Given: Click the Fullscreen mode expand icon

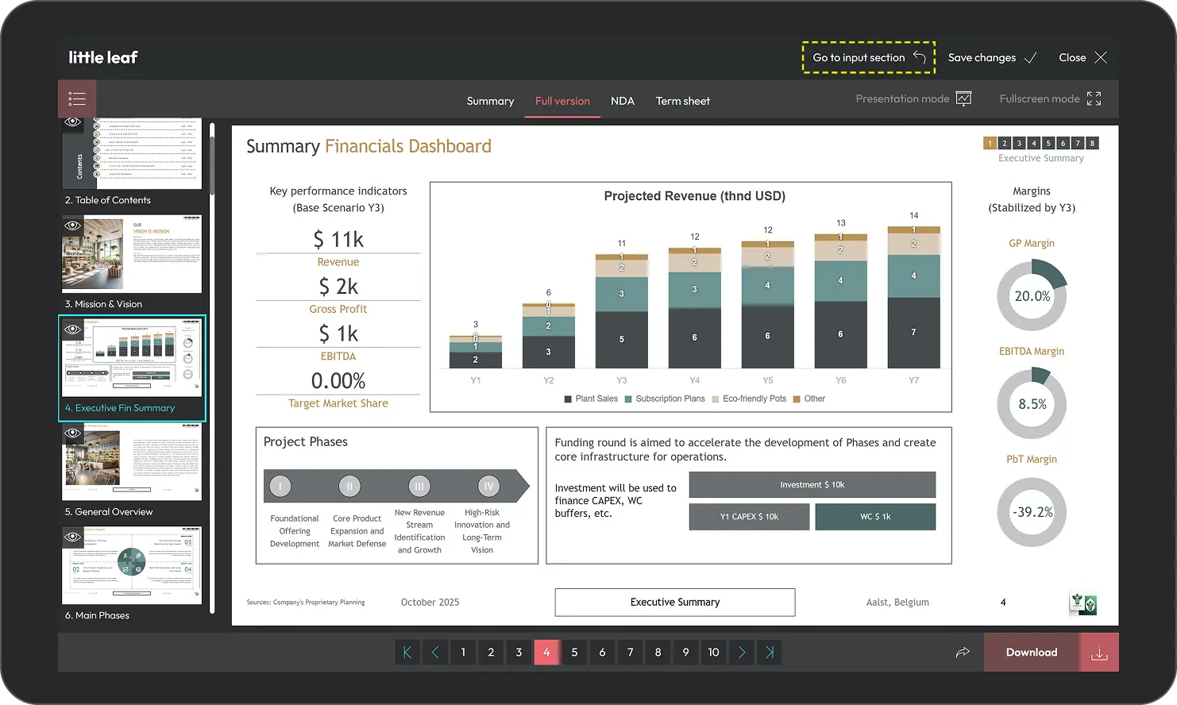Looking at the screenshot, I should [x=1094, y=99].
